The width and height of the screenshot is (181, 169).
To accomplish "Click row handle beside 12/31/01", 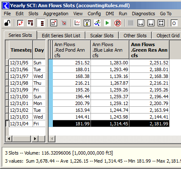I will [x=7, y=103].
